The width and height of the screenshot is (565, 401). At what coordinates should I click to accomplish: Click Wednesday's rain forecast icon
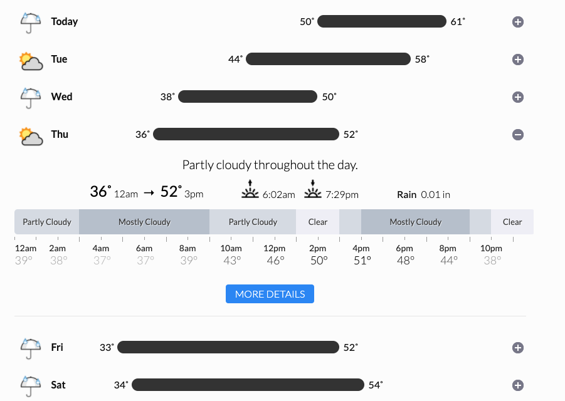click(30, 96)
